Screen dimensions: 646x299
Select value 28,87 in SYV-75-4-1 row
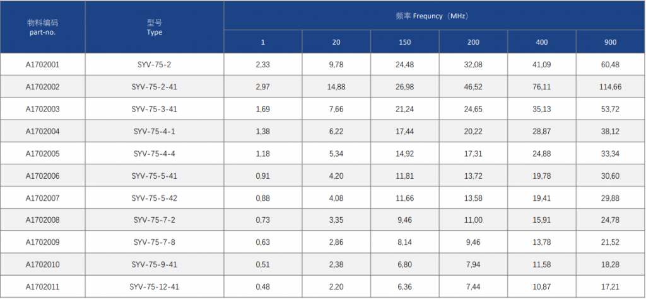pos(542,131)
